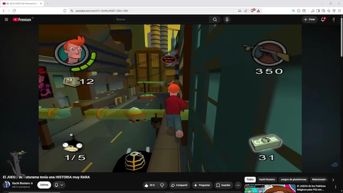Bookmark this page using bookmark icon

[65, 11]
